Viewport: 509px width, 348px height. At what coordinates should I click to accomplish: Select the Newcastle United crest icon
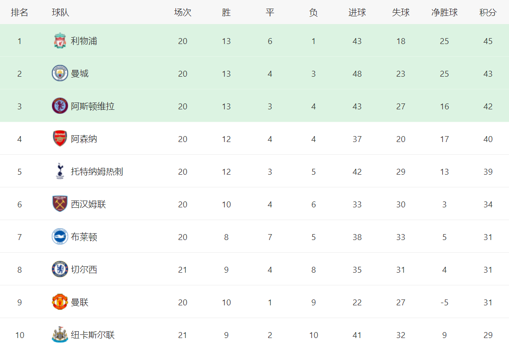tap(60, 335)
